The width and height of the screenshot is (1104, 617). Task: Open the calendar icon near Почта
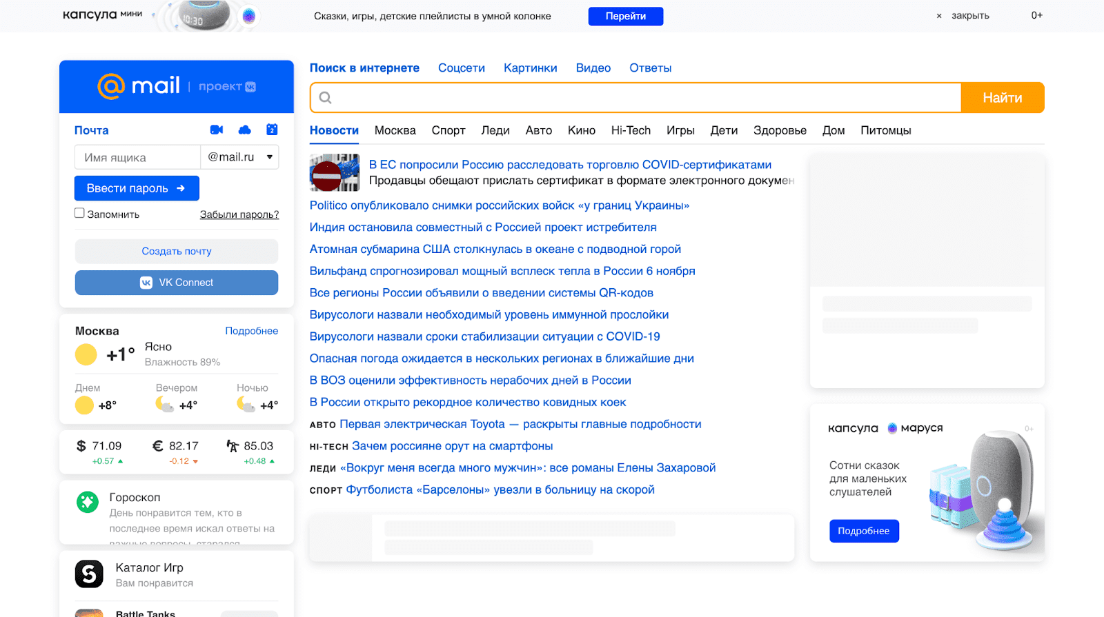click(272, 130)
